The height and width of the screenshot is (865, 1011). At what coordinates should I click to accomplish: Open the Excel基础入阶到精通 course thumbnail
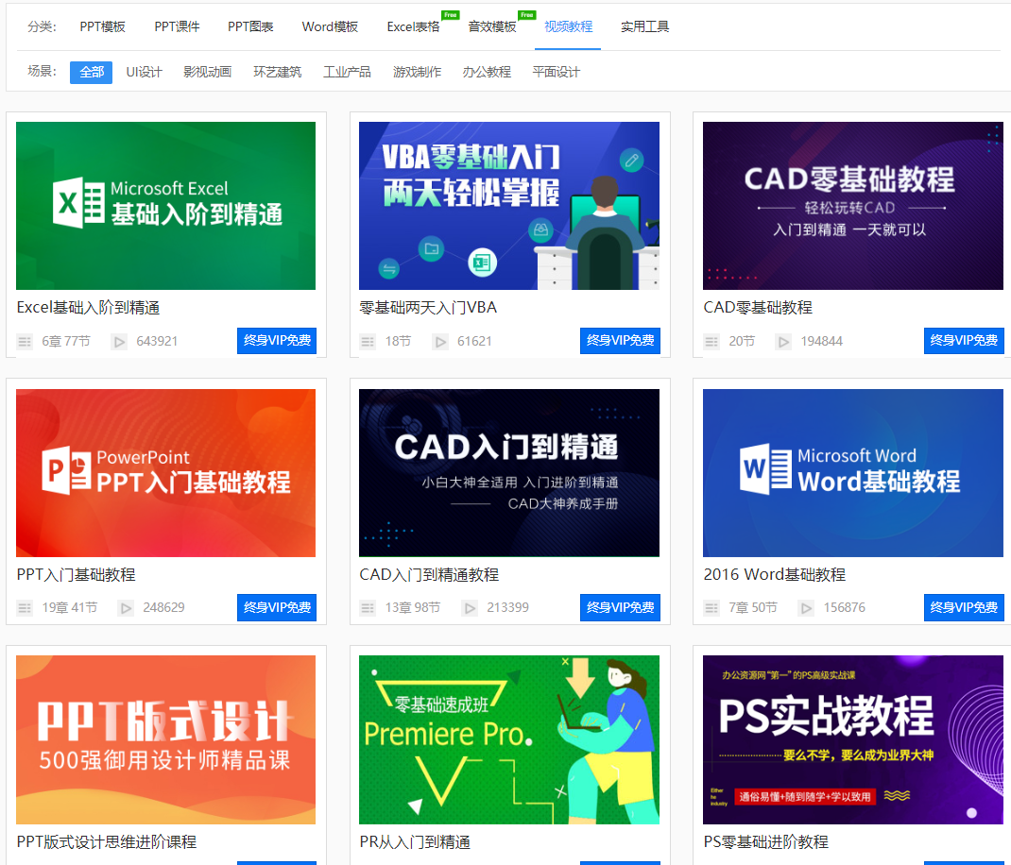[165, 206]
